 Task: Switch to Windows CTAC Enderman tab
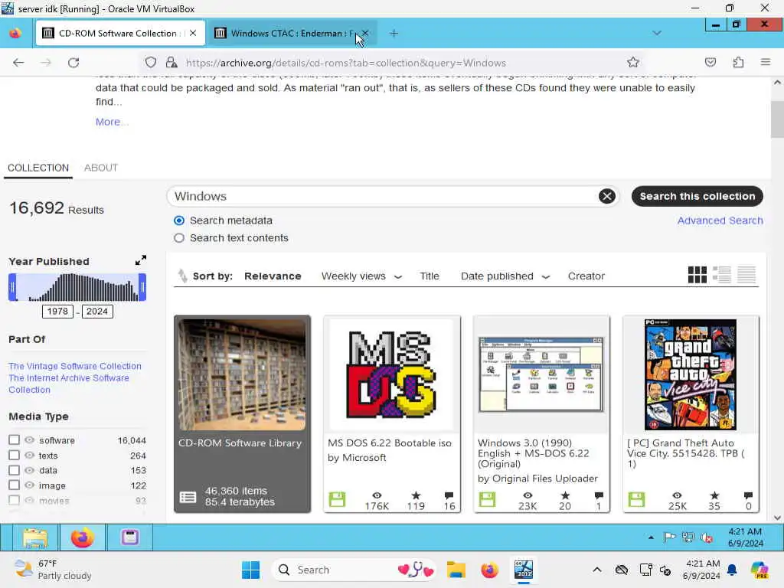tap(292, 33)
